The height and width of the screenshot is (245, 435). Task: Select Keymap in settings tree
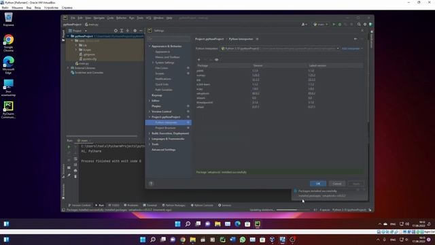click(157, 95)
